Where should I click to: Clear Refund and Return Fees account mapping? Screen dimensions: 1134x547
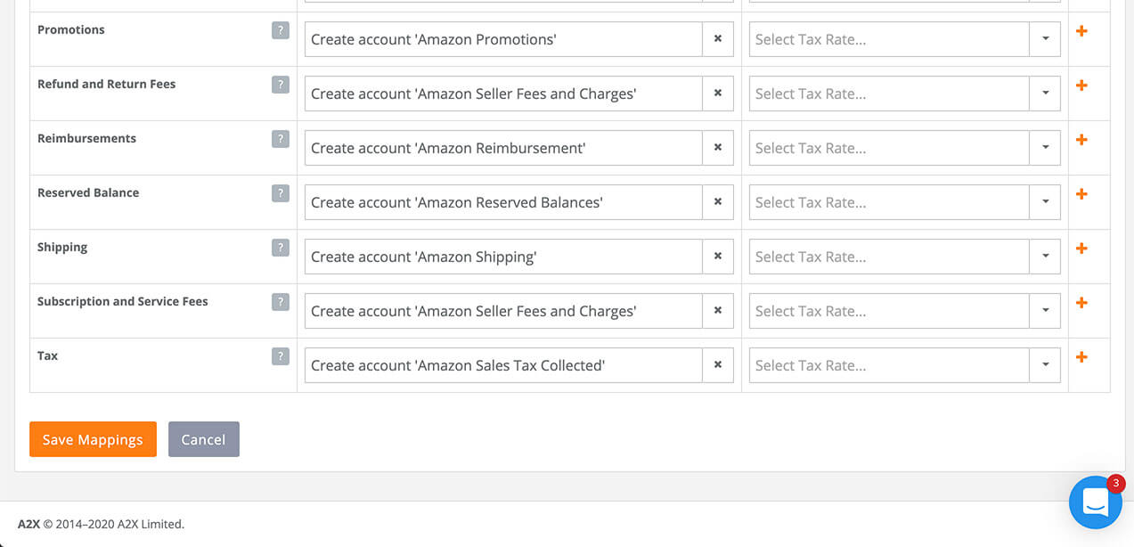coord(718,94)
